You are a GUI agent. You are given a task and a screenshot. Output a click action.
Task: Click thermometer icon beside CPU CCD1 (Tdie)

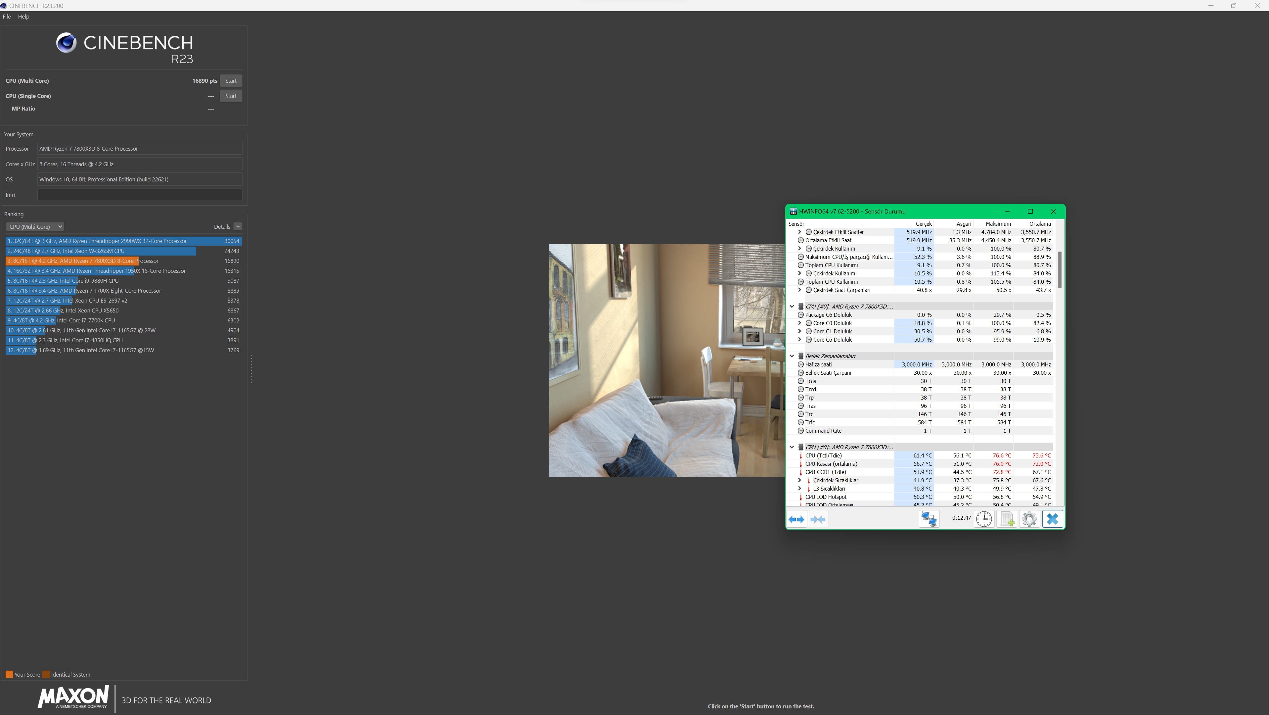[x=800, y=472]
